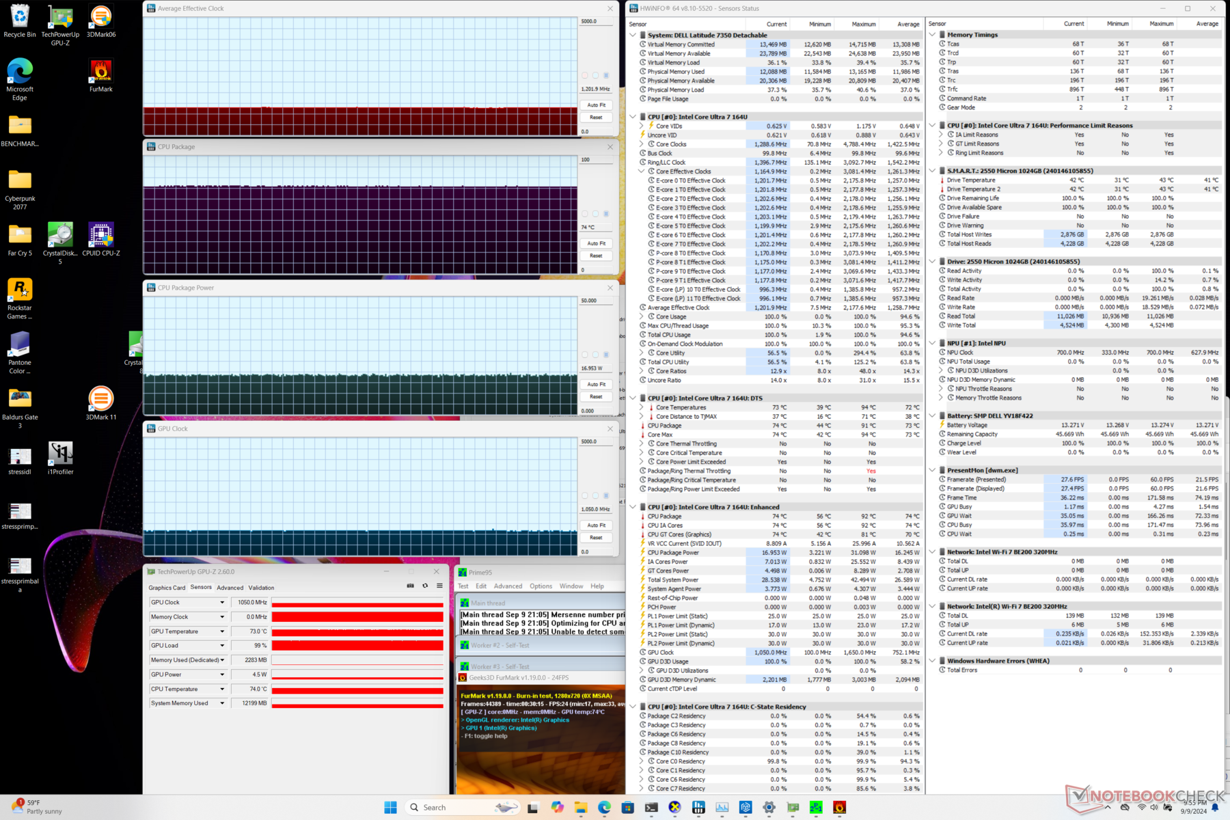Collapse the NPU [#1]: Intel NPU section
The height and width of the screenshot is (820, 1230).
point(932,343)
